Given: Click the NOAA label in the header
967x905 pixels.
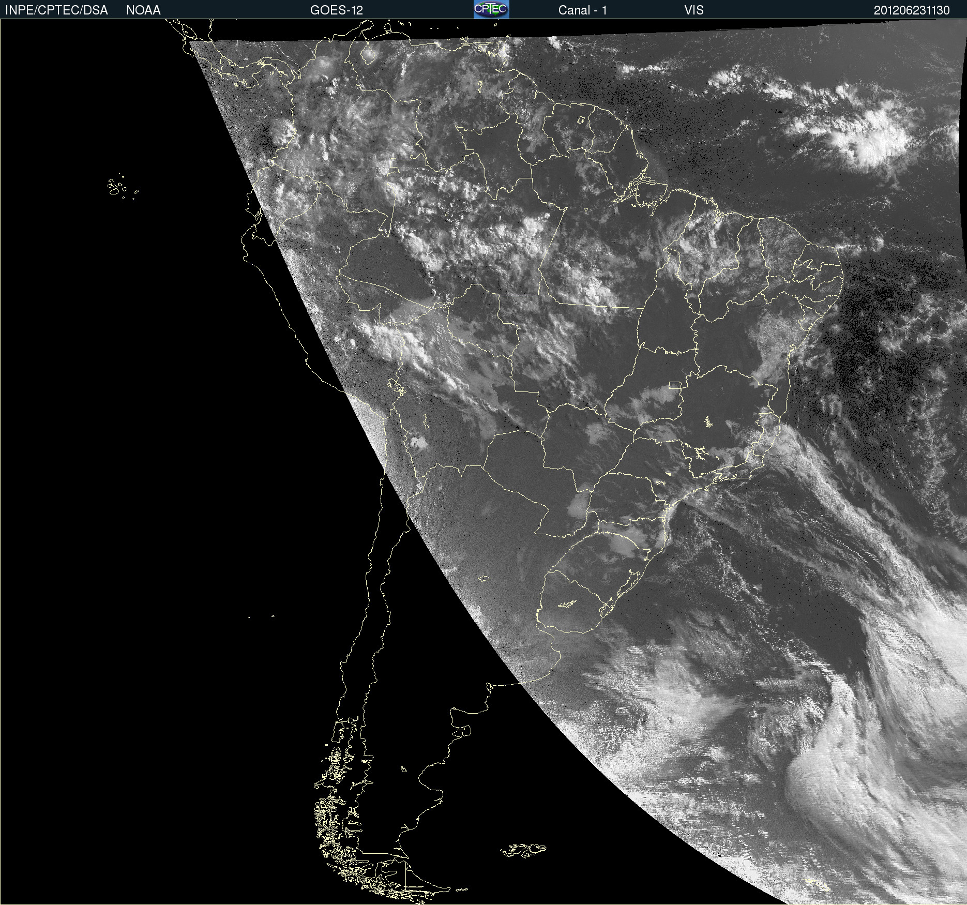Looking at the screenshot, I should coord(143,10).
